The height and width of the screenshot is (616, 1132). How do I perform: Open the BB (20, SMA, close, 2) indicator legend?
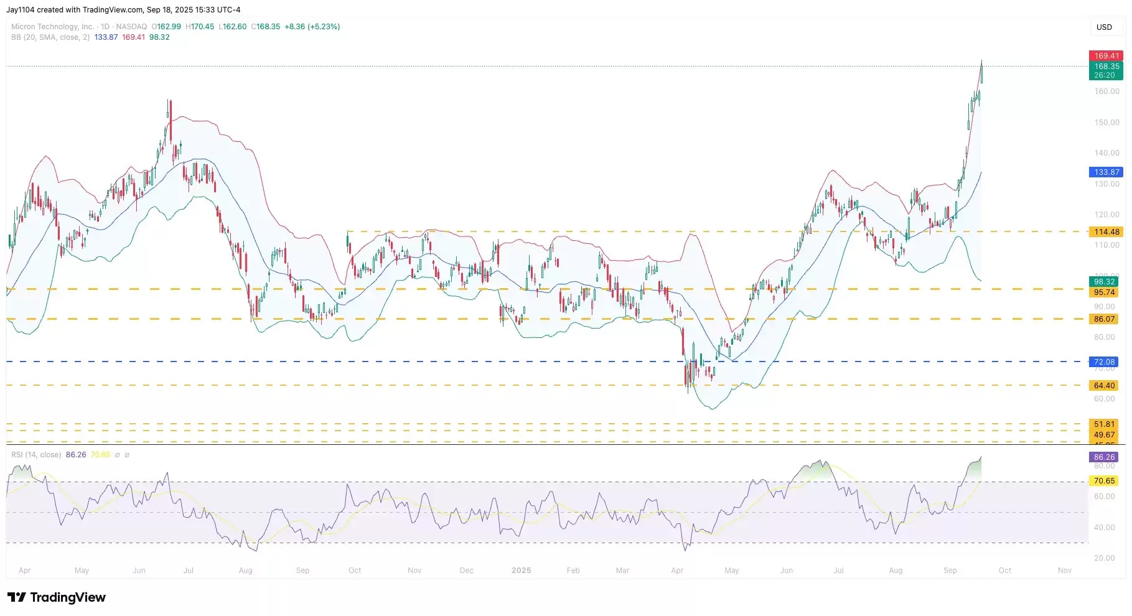[x=50, y=37]
